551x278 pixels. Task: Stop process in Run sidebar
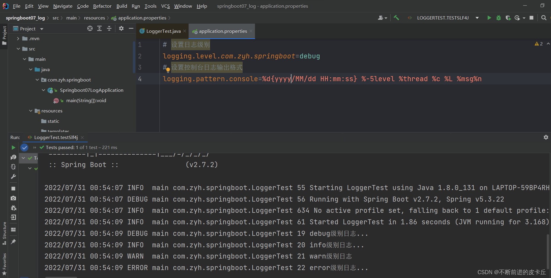pyautogui.click(x=13, y=188)
